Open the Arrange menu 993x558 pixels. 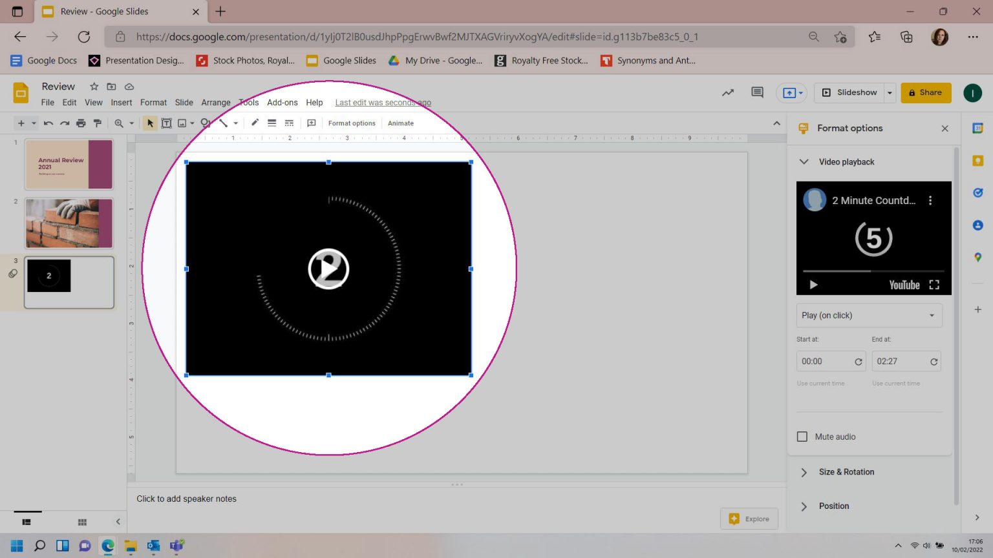(215, 102)
